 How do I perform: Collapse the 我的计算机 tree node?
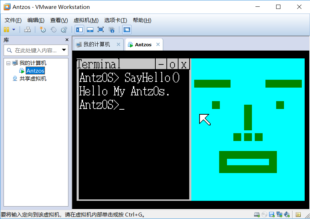tap(8, 63)
